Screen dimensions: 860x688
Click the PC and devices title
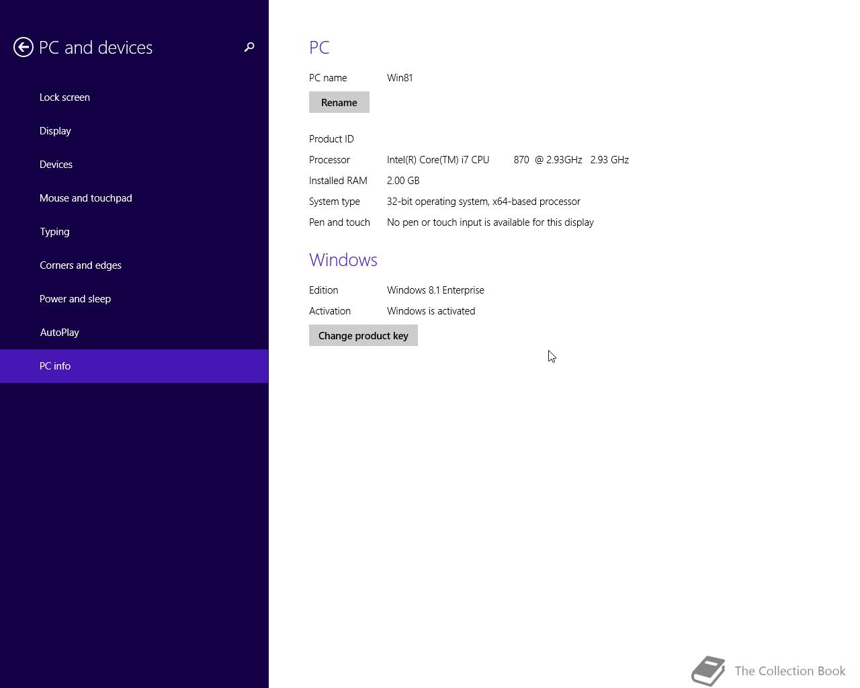click(x=96, y=47)
